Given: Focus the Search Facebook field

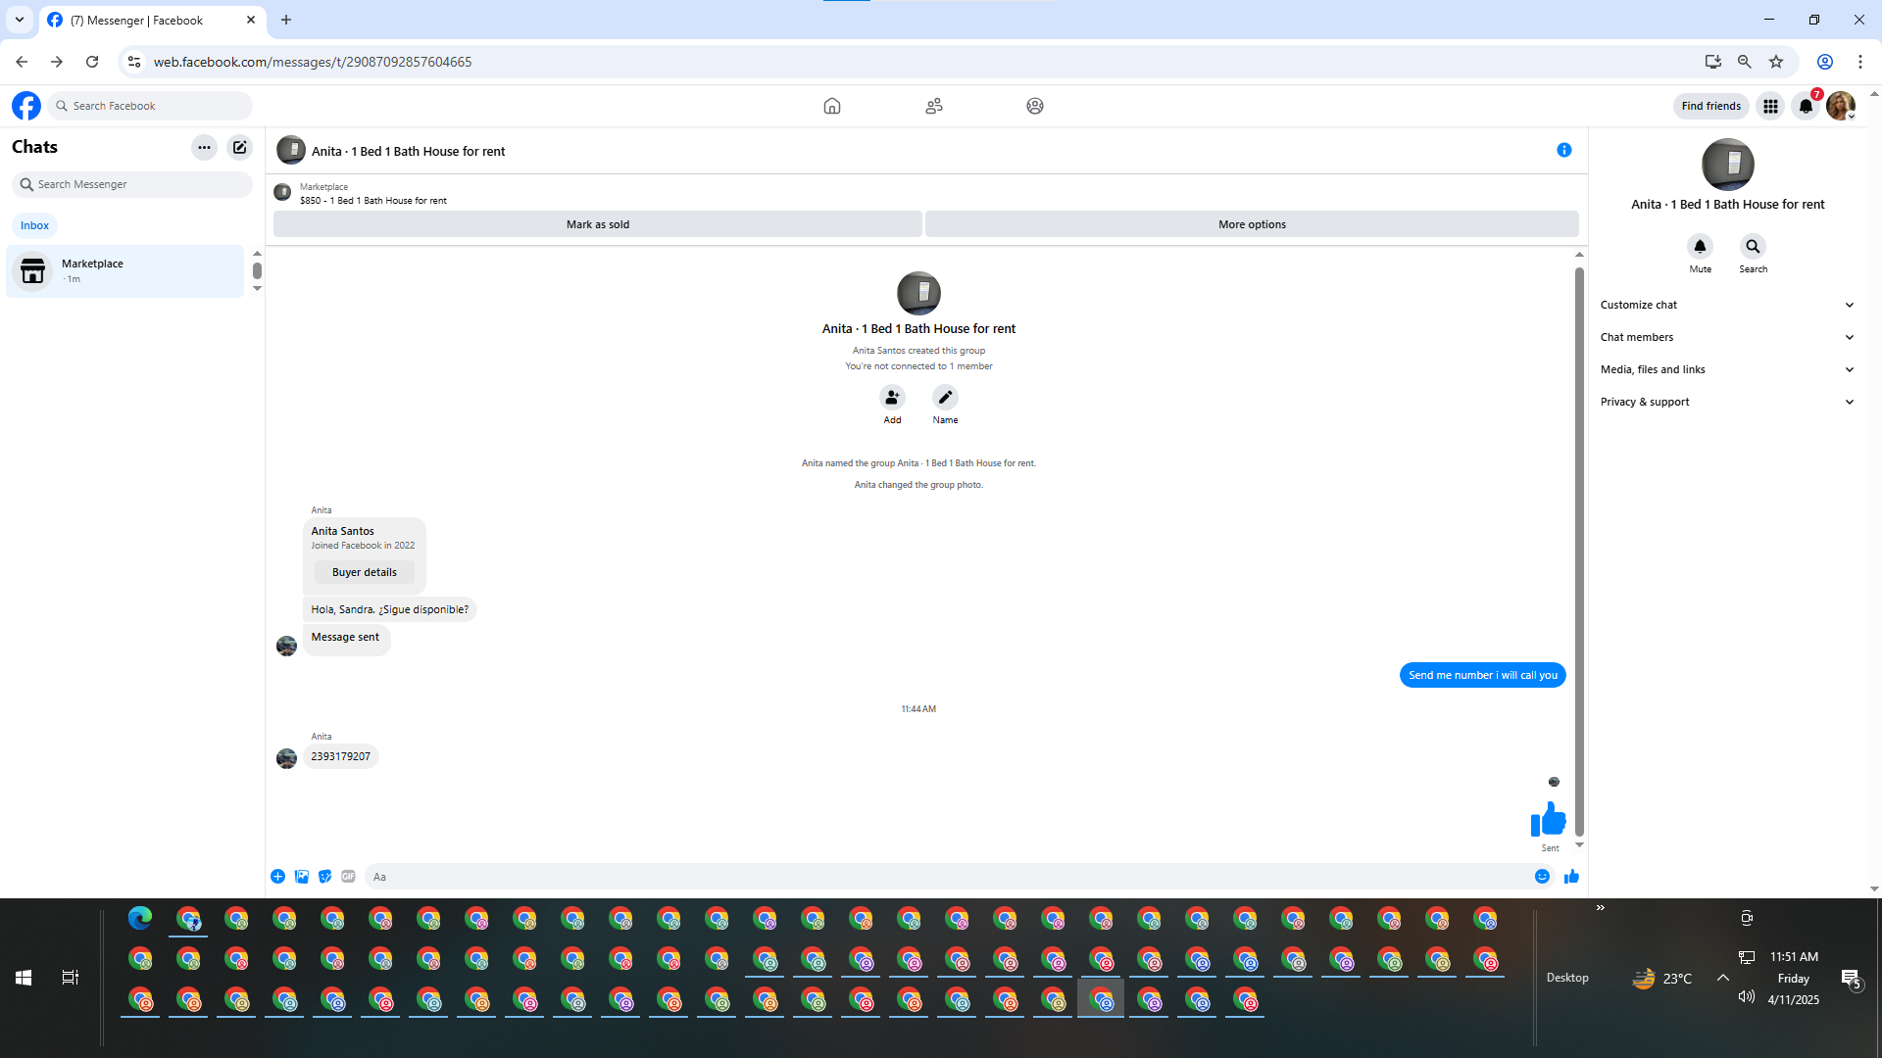Looking at the screenshot, I should (150, 106).
